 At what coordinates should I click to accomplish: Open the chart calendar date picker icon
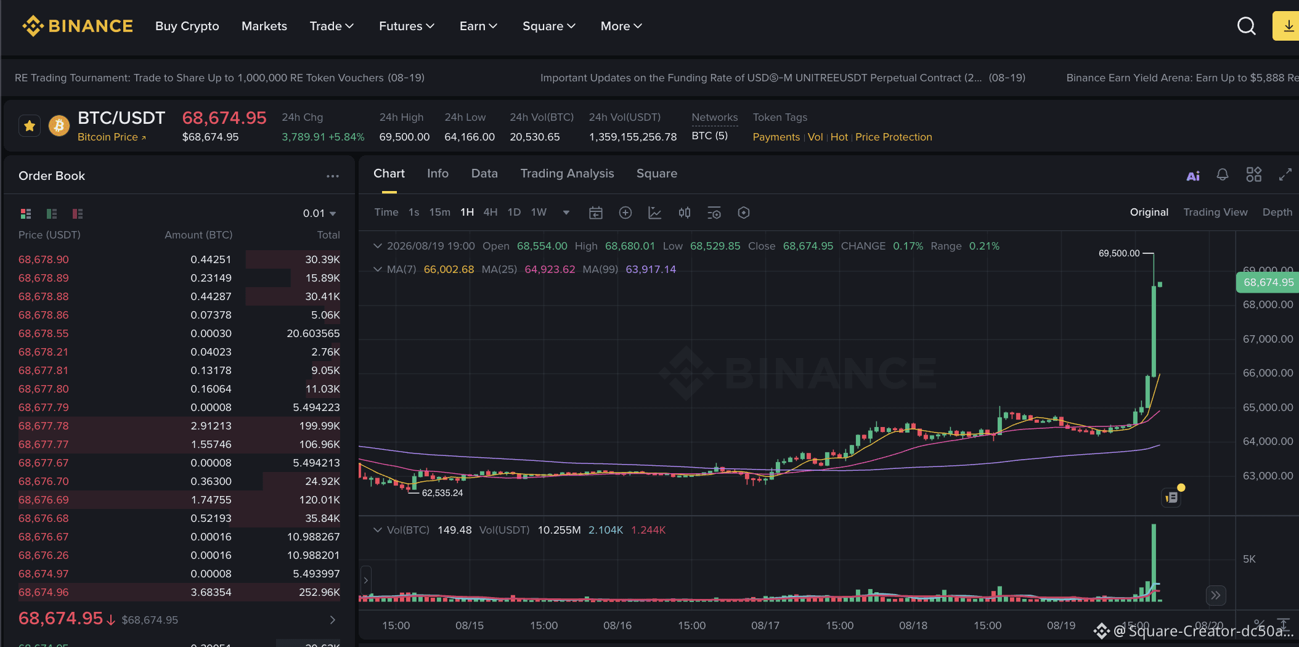click(x=595, y=213)
